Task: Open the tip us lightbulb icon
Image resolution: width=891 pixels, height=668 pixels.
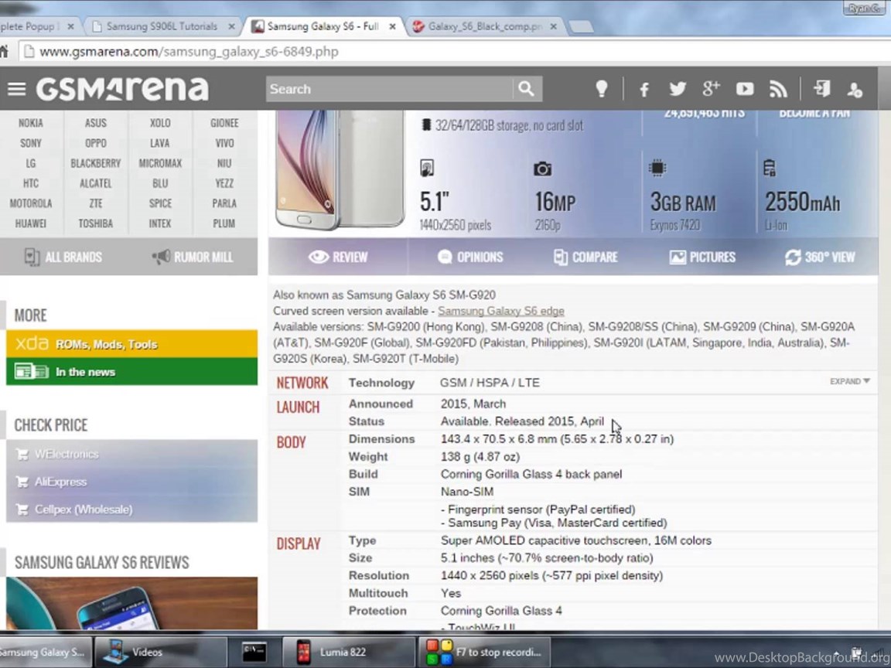Action: tap(601, 89)
